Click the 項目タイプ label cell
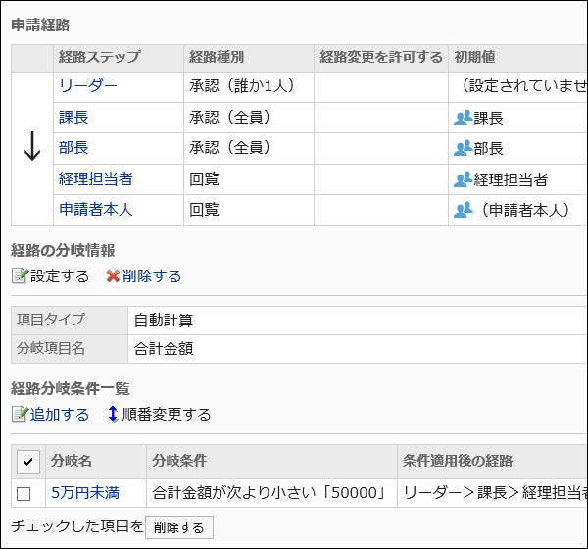 (70, 321)
